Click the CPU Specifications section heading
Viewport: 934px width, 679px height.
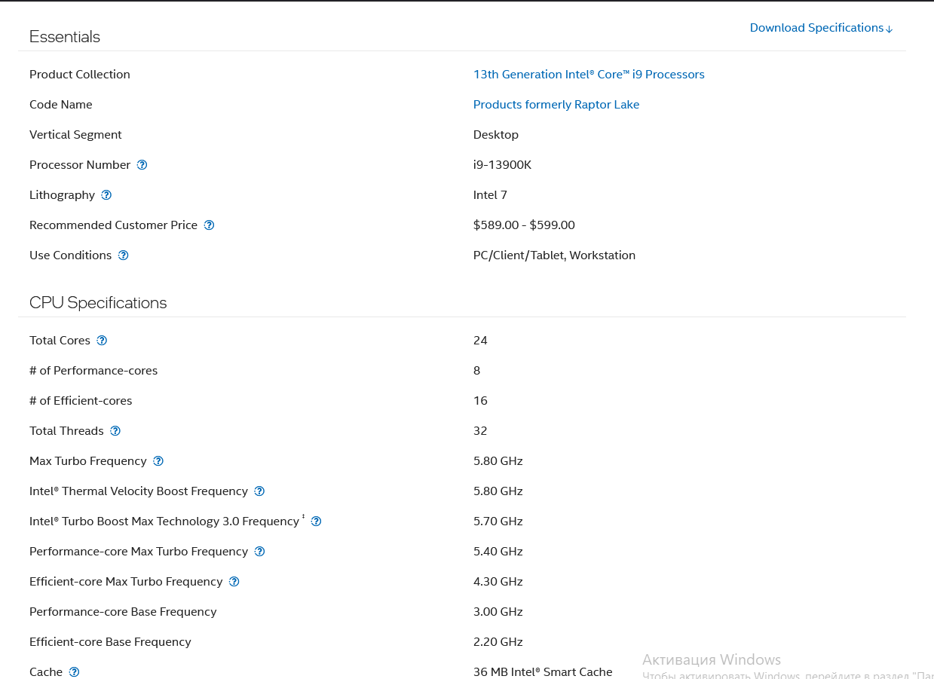[x=98, y=303]
